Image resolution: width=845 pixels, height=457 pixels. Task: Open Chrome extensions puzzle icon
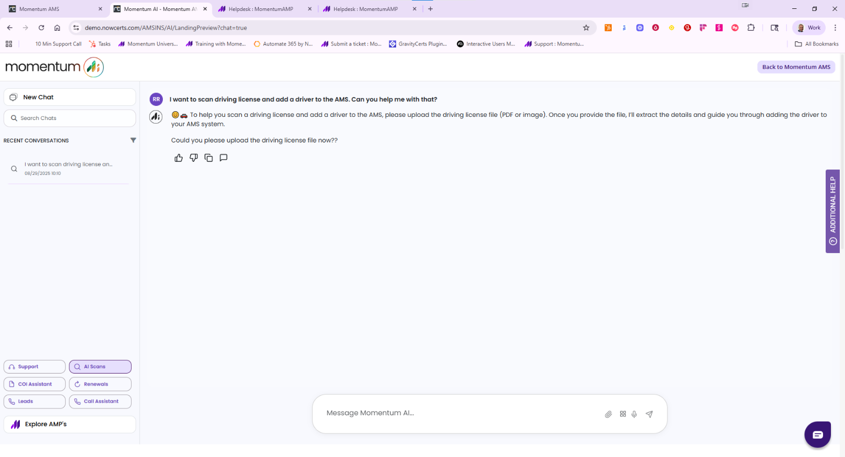(751, 28)
